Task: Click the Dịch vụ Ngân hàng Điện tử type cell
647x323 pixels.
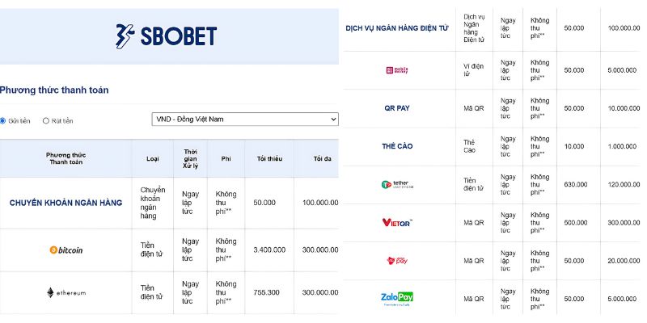Action: 474,28
